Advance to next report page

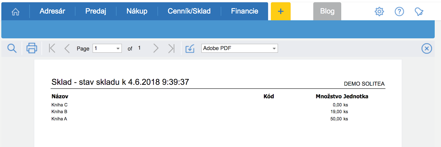click(x=156, y=48)
